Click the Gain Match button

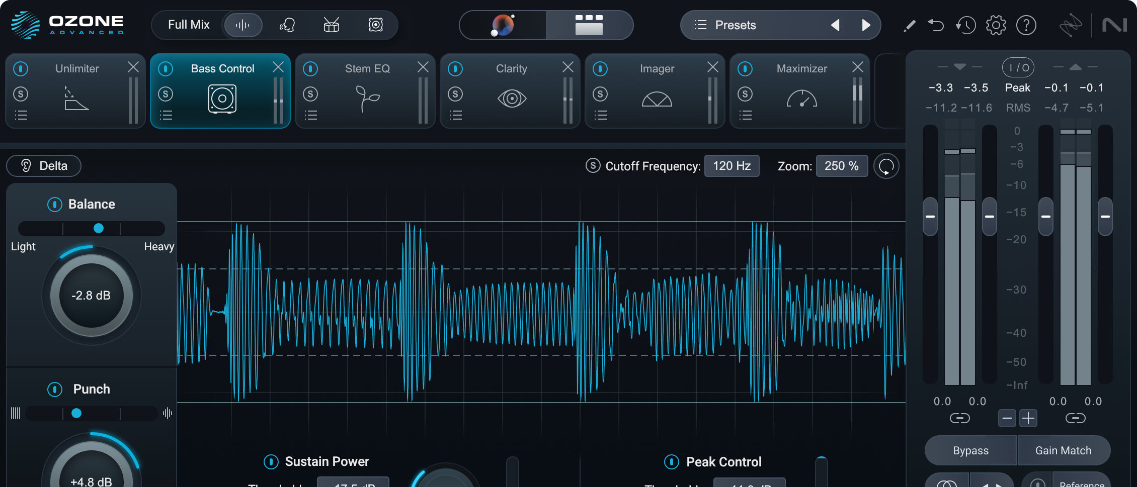tap(1064, 450)
